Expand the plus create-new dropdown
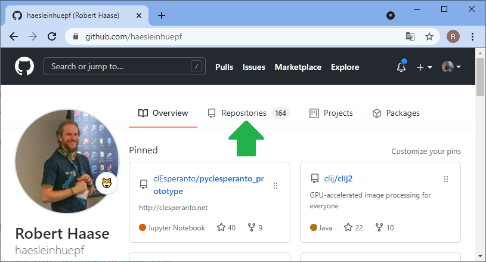This screenshot has width=486, height=262. pyautogui.click(x=424, y=67)
